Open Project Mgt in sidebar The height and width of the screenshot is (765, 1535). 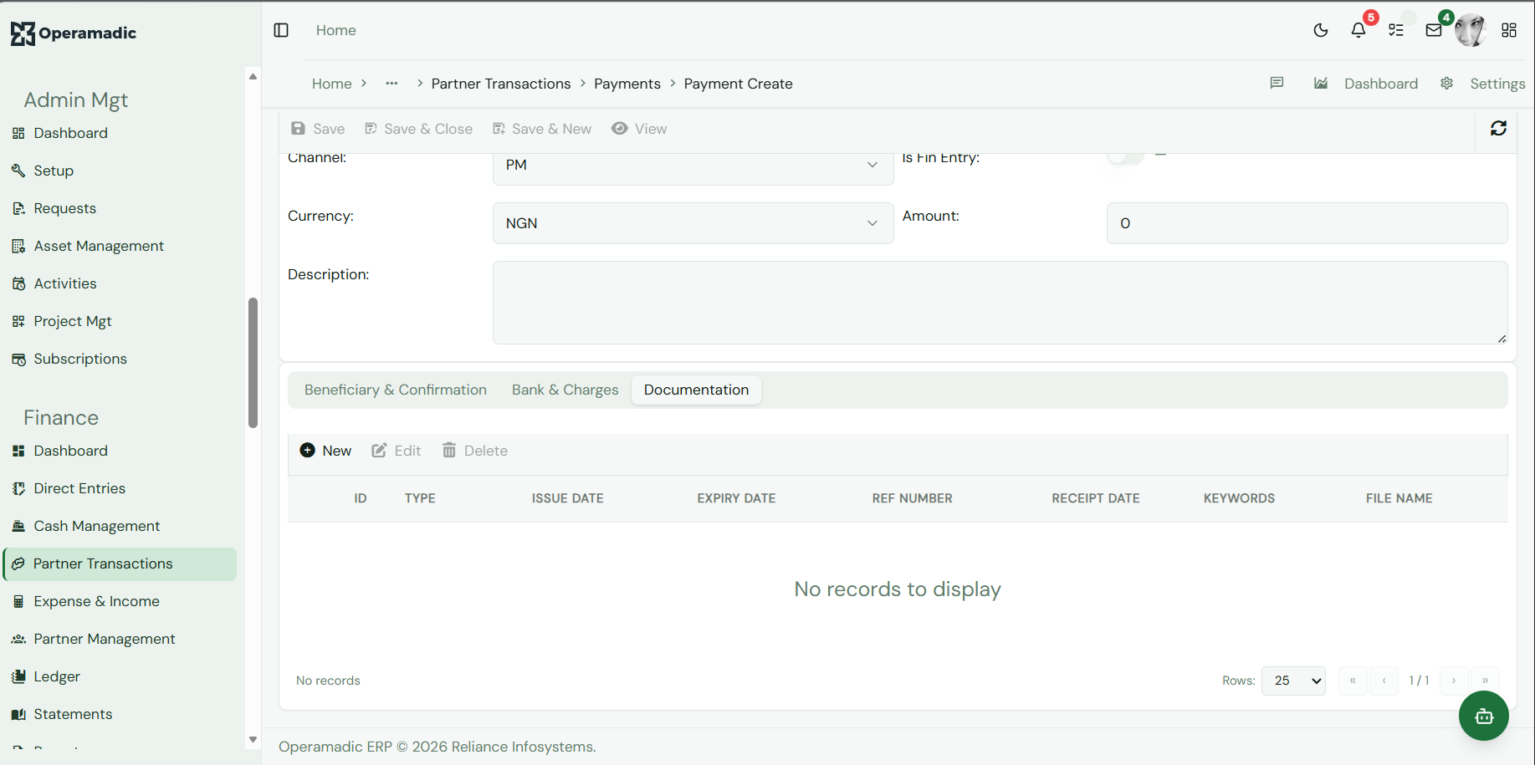pos(73,321)
